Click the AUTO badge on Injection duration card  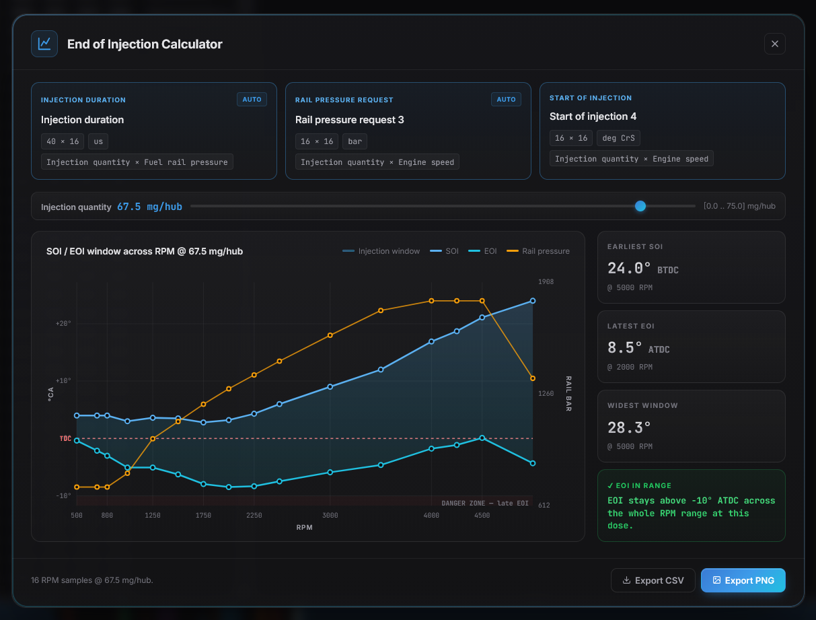[252, 100]
